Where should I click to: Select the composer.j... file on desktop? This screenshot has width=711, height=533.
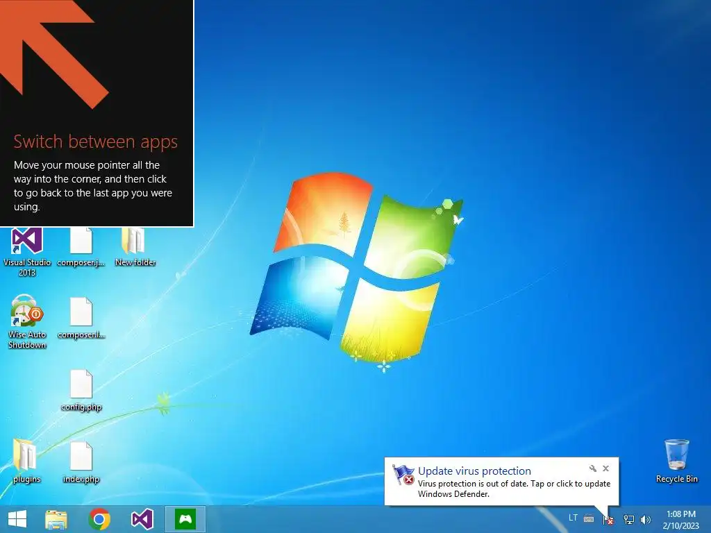click(x=81, y=248)
